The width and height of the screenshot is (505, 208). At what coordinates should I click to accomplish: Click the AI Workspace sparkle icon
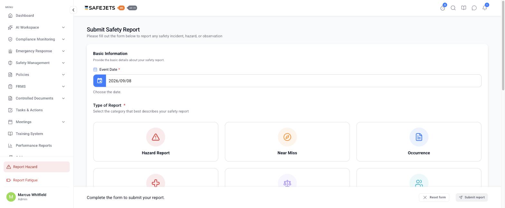(x=10, y=27)
